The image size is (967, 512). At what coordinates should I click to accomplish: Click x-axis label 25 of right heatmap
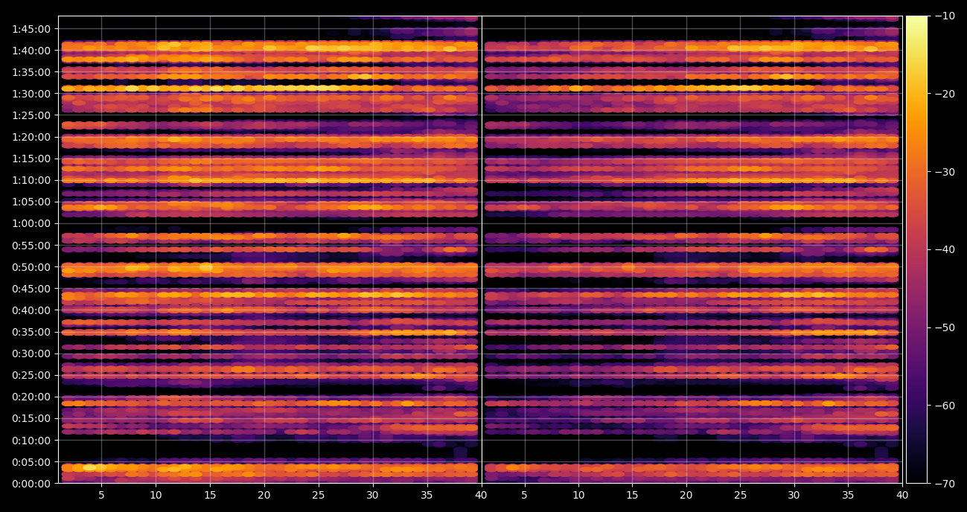[740, 495]
